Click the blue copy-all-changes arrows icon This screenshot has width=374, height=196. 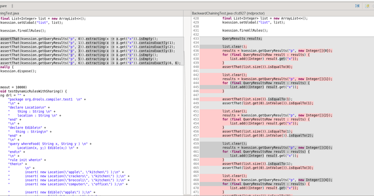(357, 6)
